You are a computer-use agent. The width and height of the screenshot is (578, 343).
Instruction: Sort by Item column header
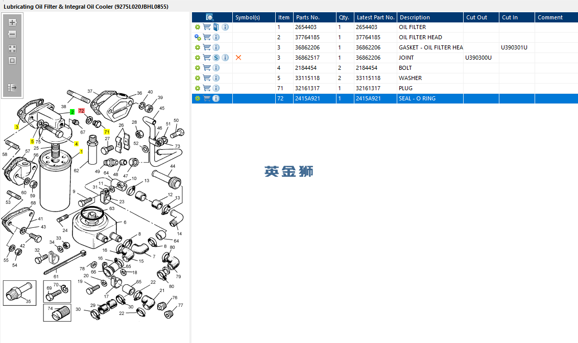coord(284,17)
